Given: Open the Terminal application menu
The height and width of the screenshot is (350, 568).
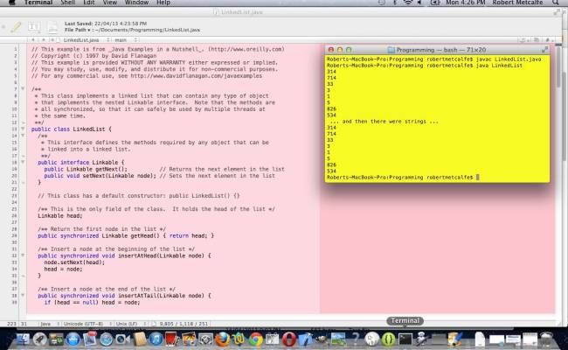Looking at the screenshot, I should tap(38, 3).
